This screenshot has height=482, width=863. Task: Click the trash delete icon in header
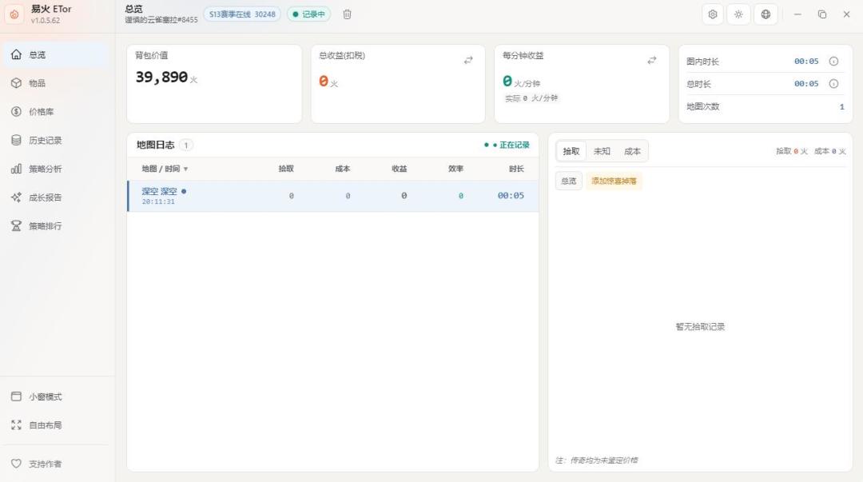pos(347,14)
